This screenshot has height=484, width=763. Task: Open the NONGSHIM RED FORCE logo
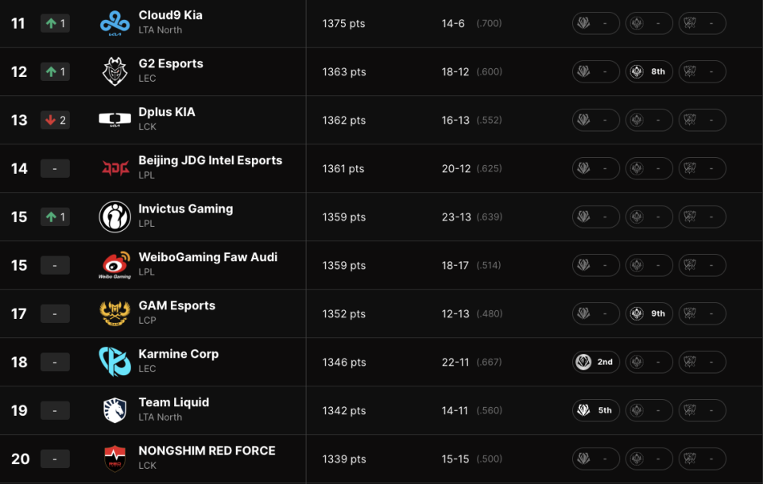114,459
